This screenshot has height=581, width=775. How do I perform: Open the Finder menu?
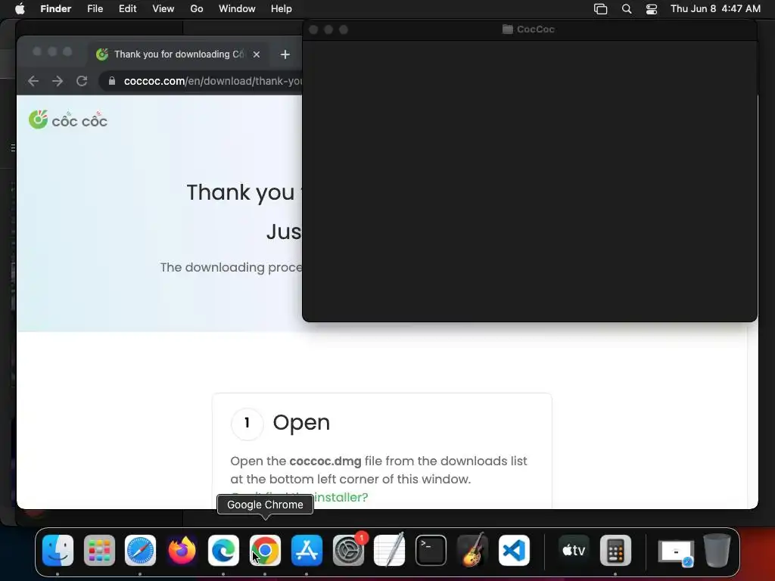[x=56, y=9]
